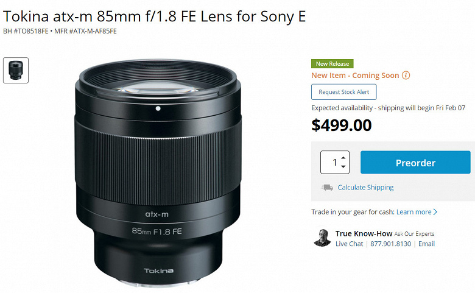475x293 pixels.
Task: Click the chevron after Learn more
Action: pyautogui.click(x=435, y=212)
